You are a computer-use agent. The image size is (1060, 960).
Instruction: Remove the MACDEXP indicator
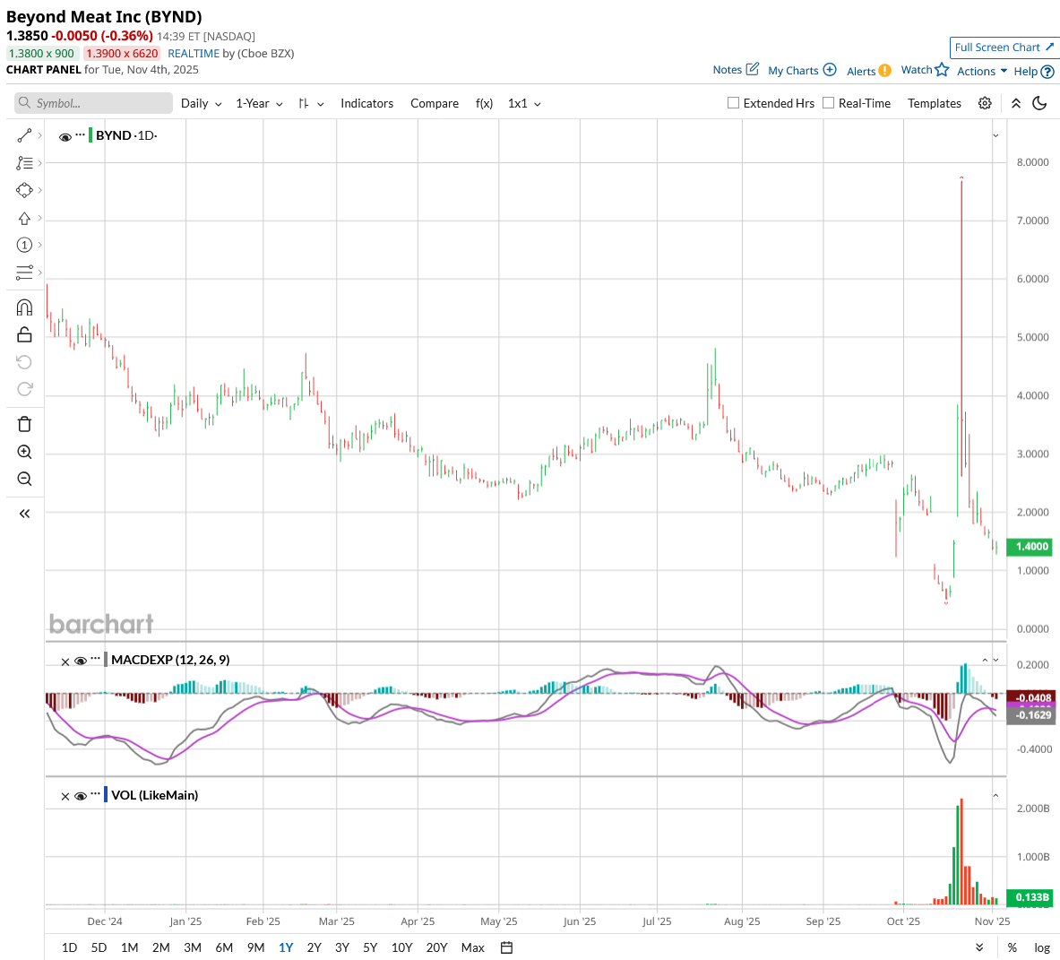[65, 662]
